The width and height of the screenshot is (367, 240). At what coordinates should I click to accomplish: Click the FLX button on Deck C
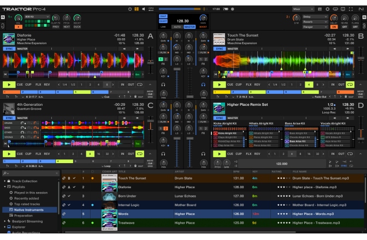tap(38, 154)
